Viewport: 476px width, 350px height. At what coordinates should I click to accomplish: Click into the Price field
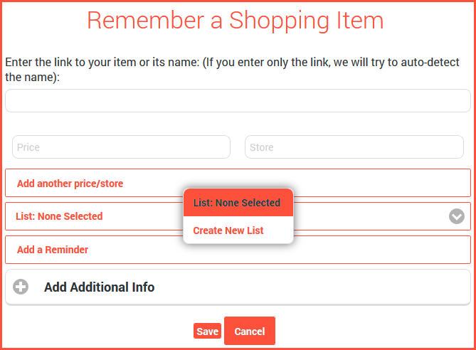click(x=121, y=147)
